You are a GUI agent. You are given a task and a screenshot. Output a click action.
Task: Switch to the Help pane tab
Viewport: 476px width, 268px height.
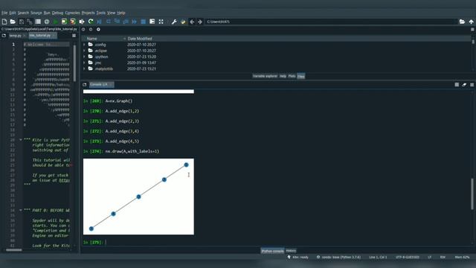click(283, 76)
